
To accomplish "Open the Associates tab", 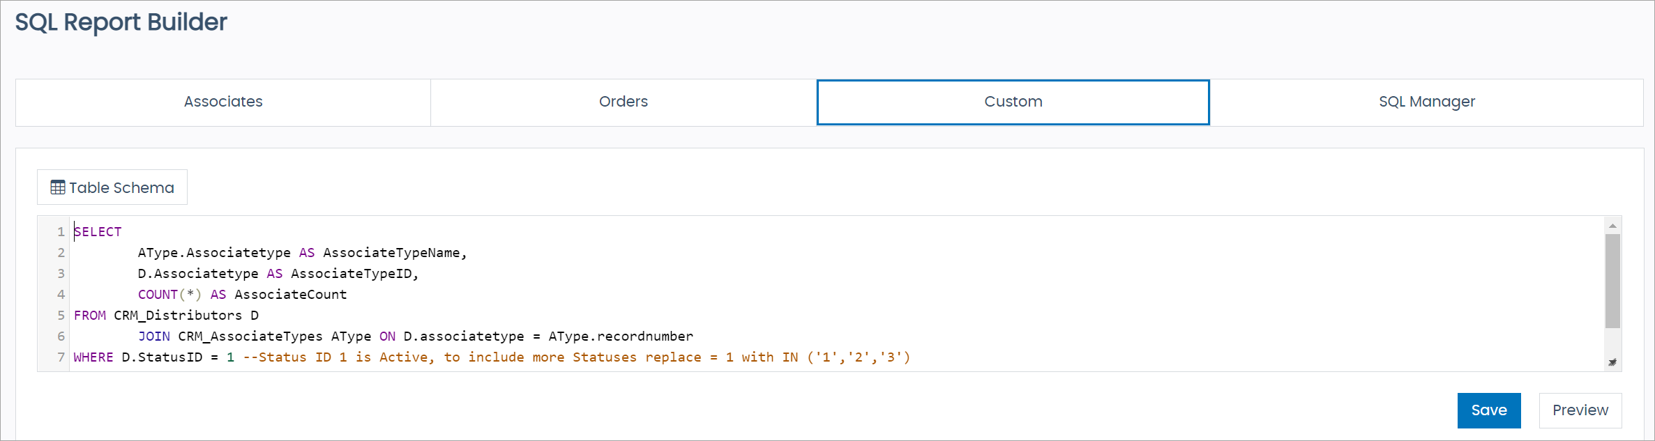I will pyautogui.click(x=223, y=102).
